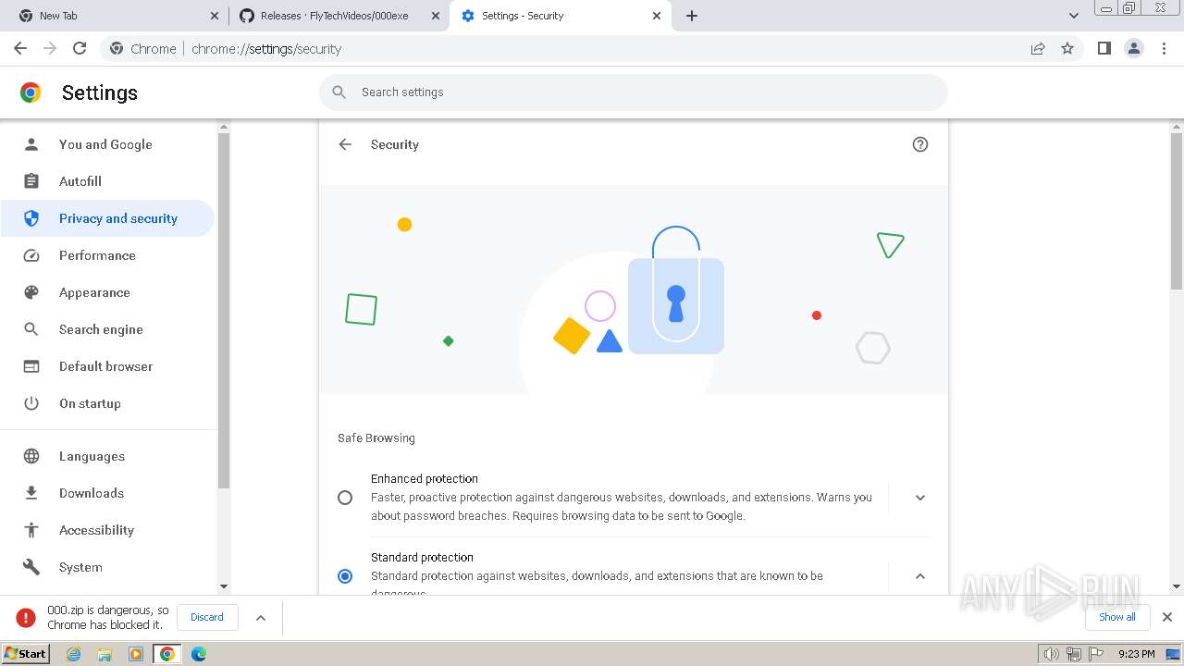The width and height of the screenshot is (1184, 666).
Task: Go forward using the browser forward arrow
Action: click(x=50, y=48)
